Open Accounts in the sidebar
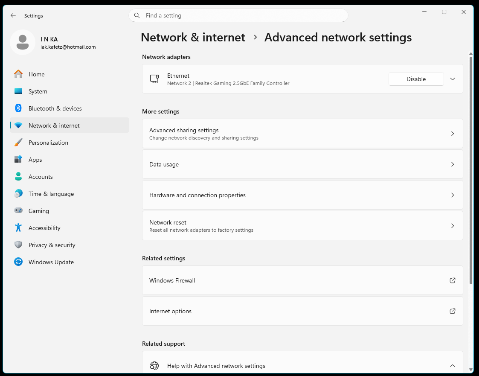Screen dimensions: 479x376 41,177
